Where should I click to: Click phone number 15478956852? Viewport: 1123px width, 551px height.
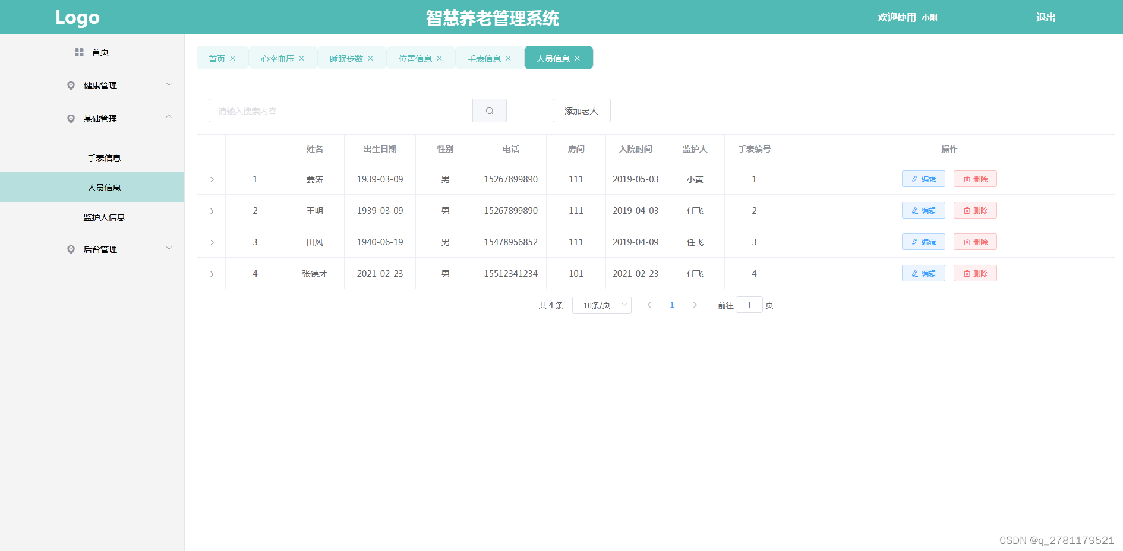point(511,242)
